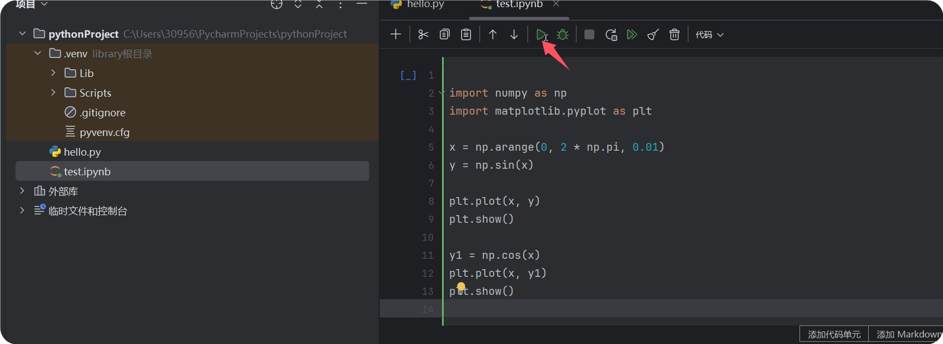This screenshot has height=344, width=943.
Task: Delete the cell with trash icon
Action: point(675,34)
